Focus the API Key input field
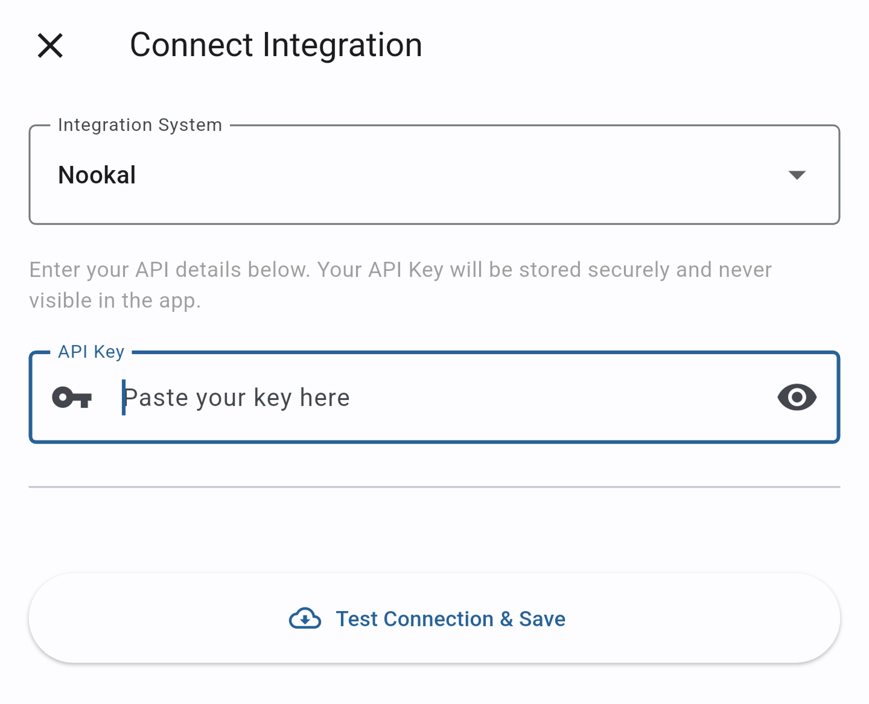869x704 pixels. pos(434,398)
